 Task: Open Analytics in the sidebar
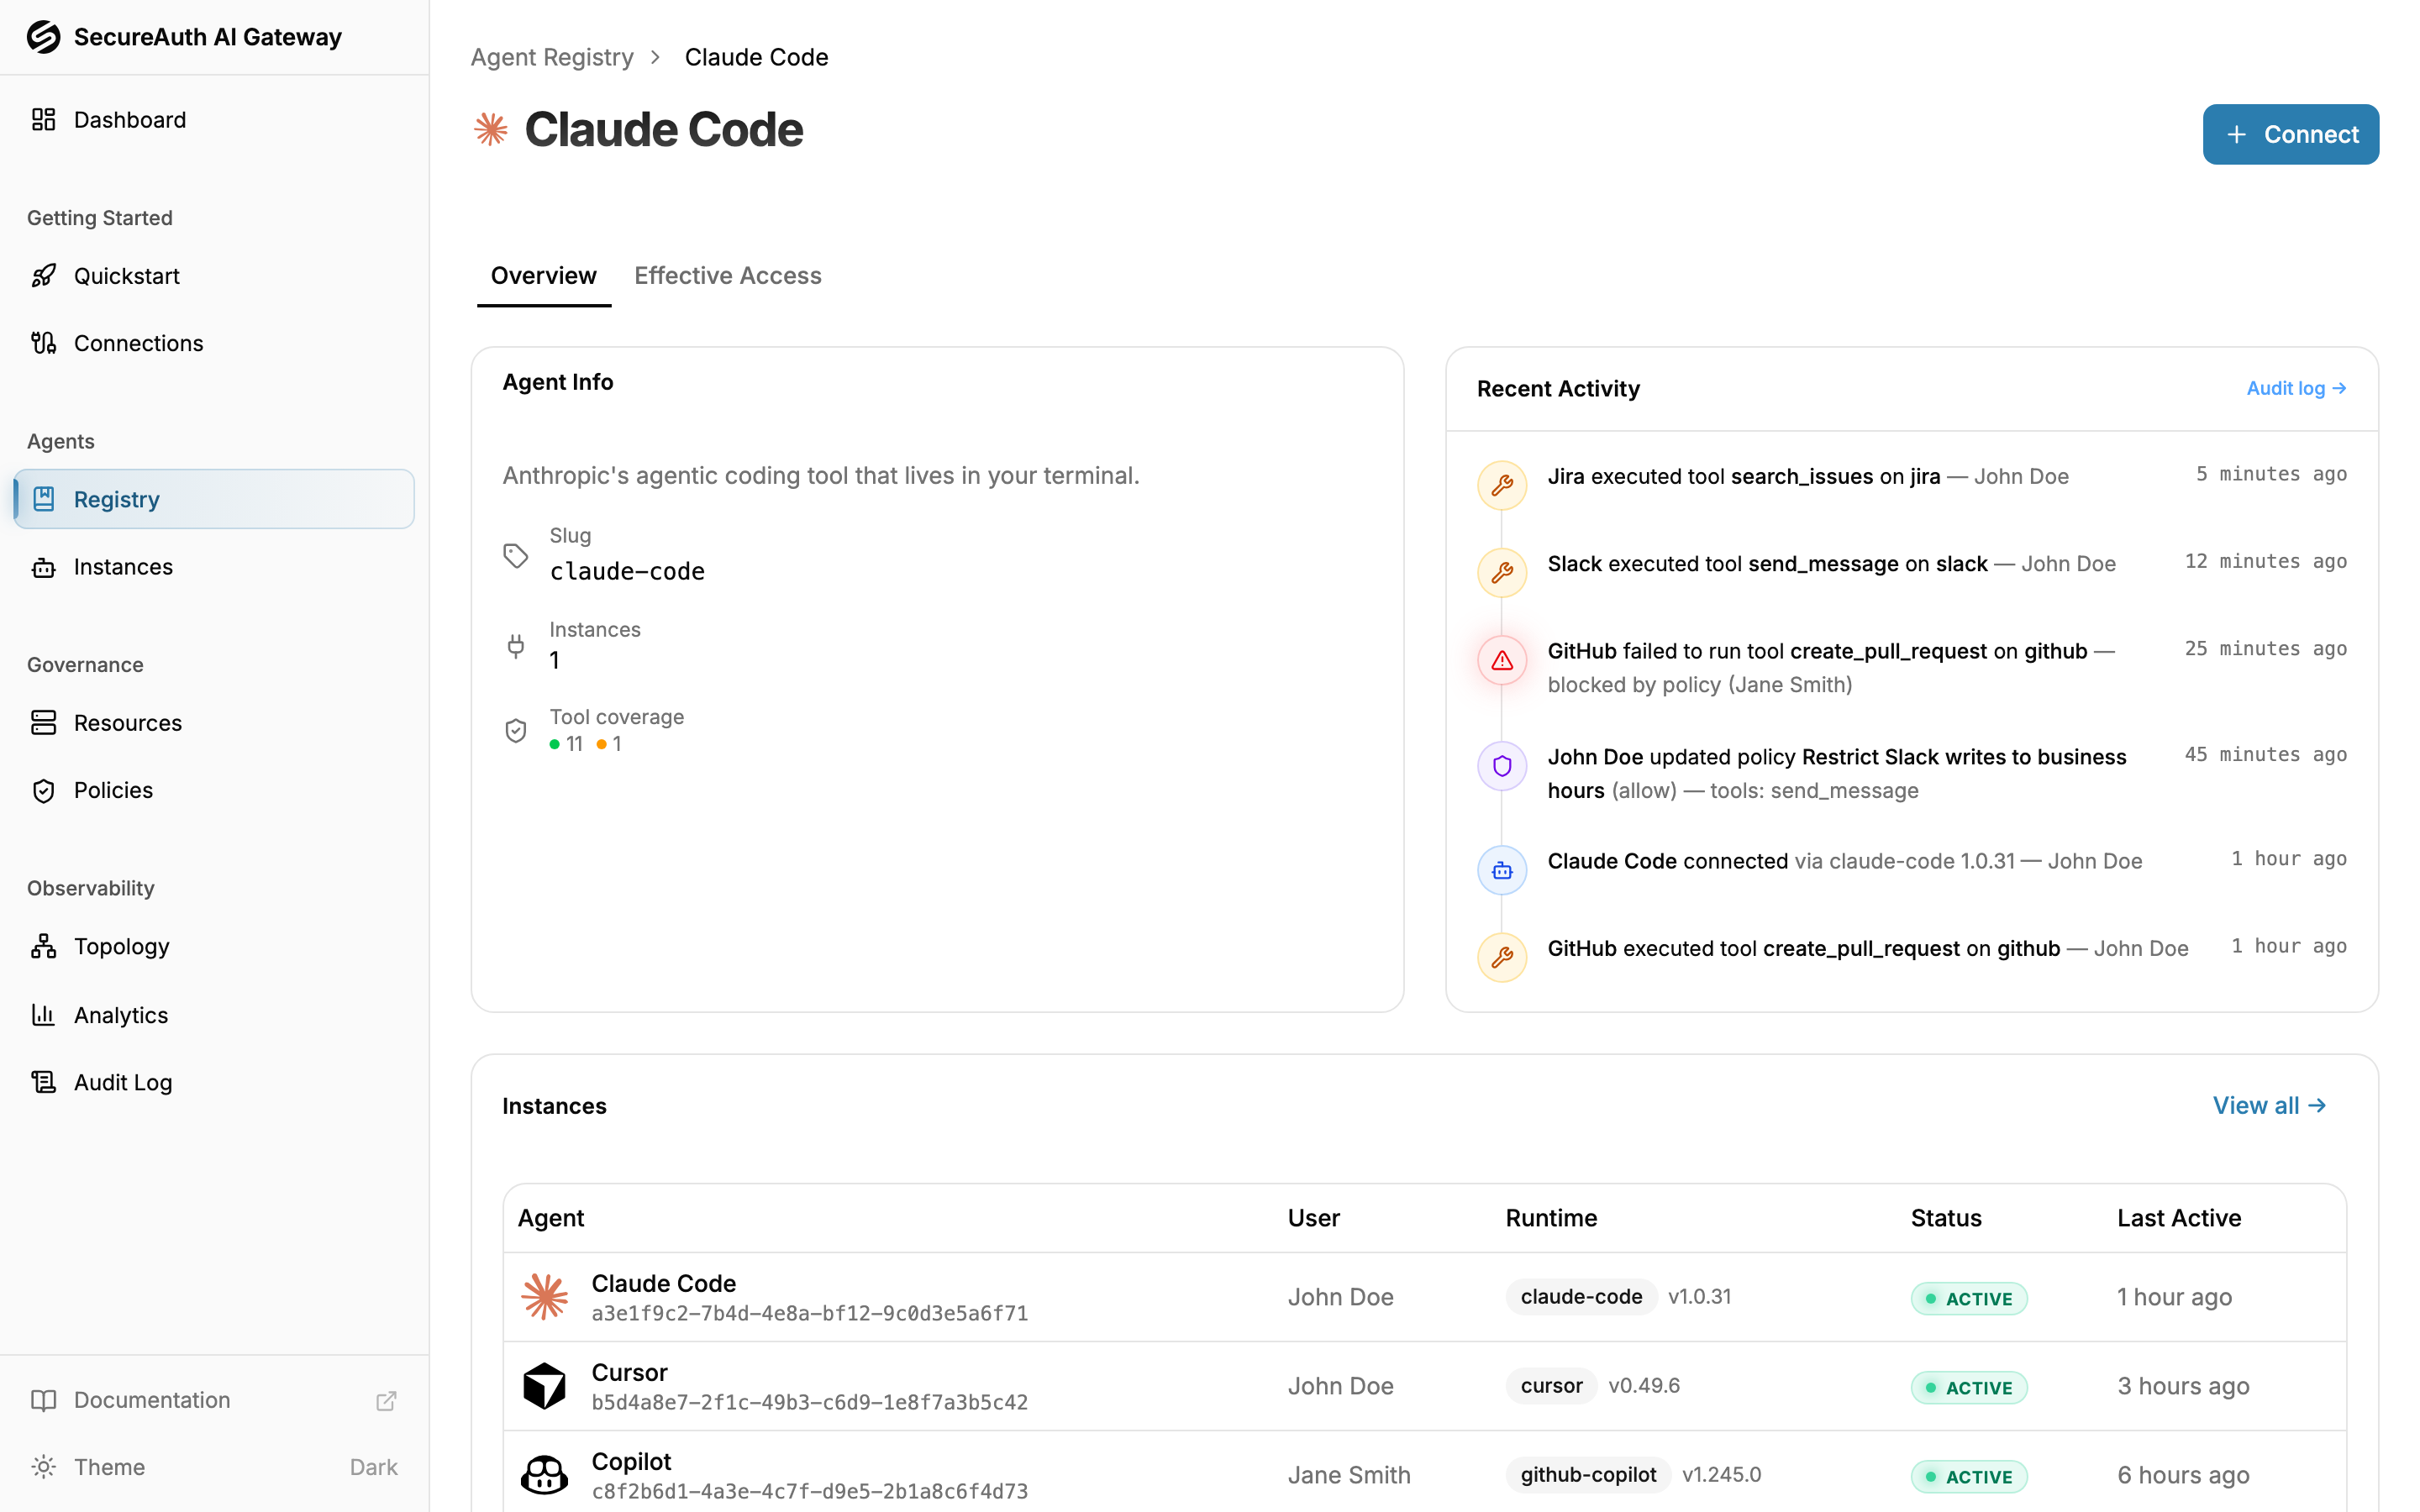(x=214, y=1014)
